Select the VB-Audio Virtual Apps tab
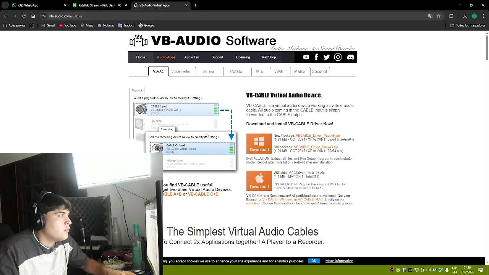 161,5
